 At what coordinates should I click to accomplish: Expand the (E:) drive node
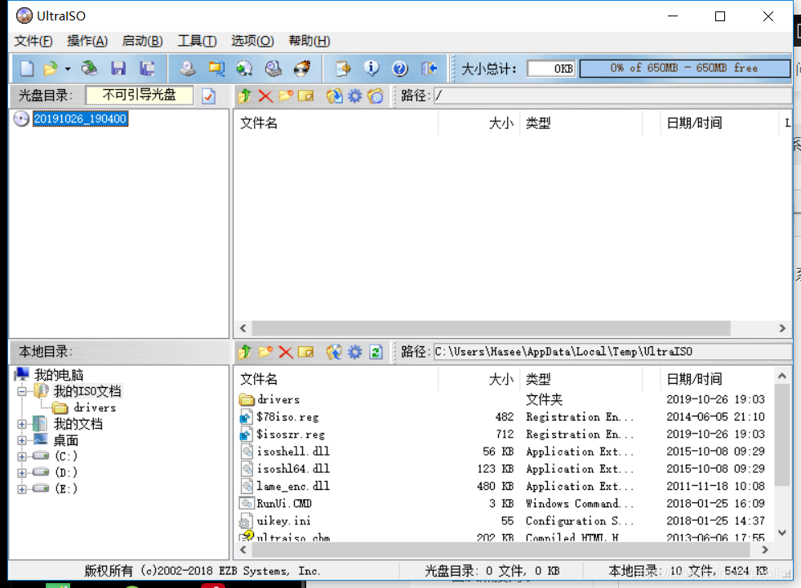pos(22,489)
